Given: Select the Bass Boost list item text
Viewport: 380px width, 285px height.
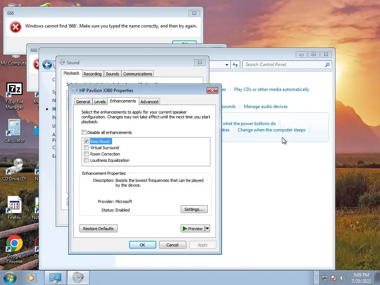Looking at the screenshot, I should click(x=100, y=141).
